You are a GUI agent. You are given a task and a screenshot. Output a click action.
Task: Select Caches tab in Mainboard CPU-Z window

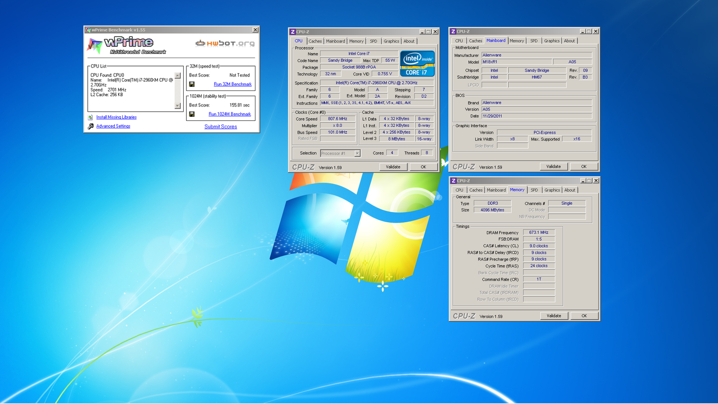tap(475, 41)
